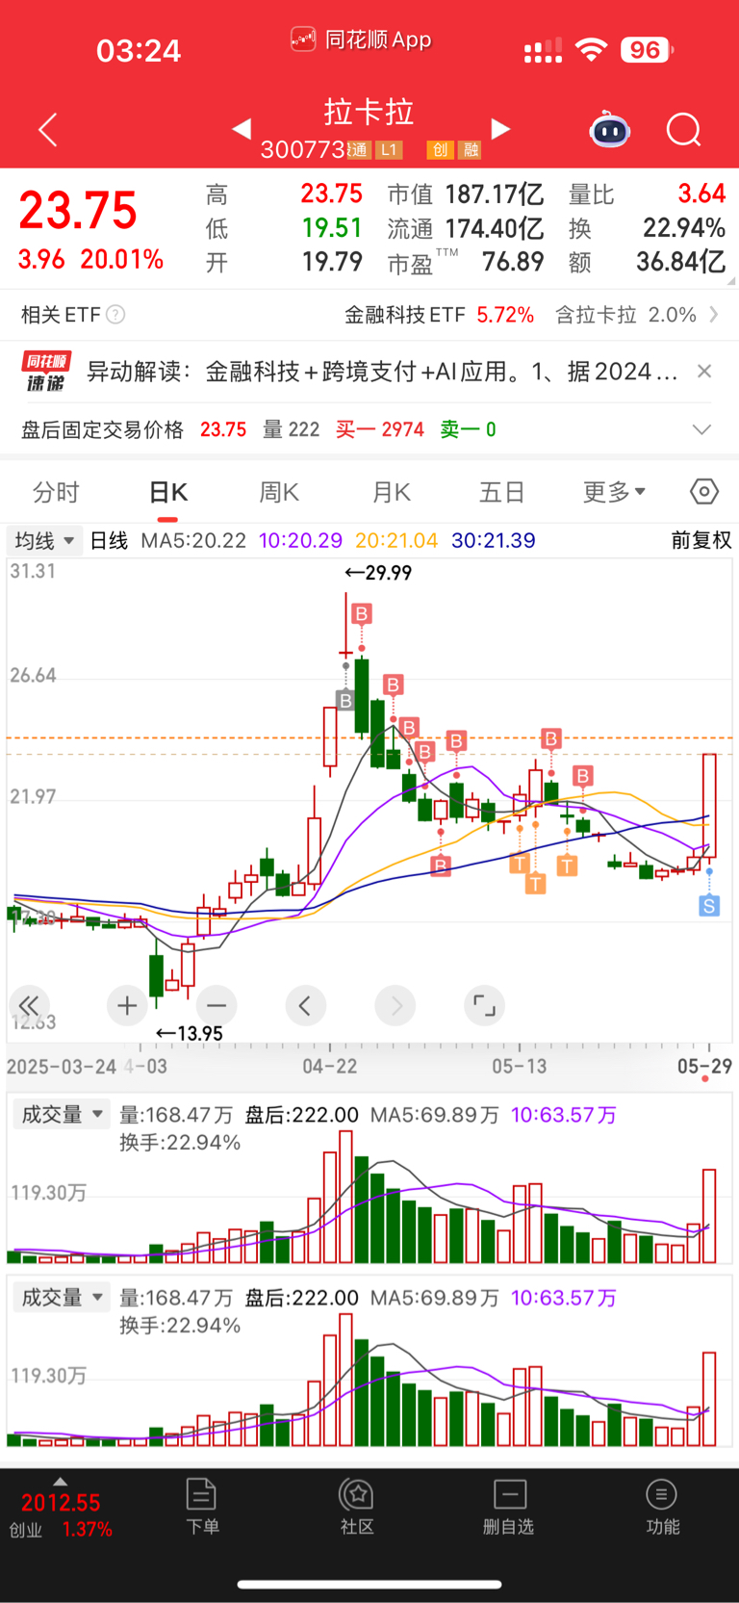The width and height of the screenshot is (739, 1603).
Task: Tap the 同花顺速递 logo
Action: pos(46,372)
